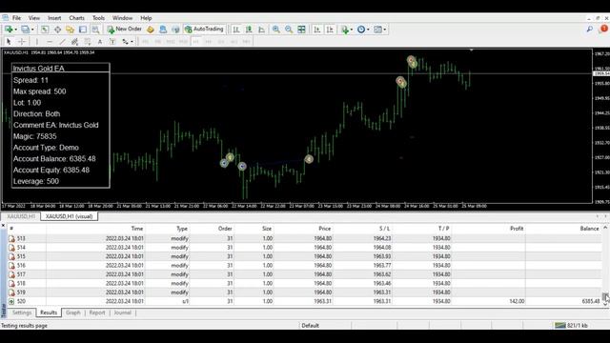Open the Insert menu
Image resolution: width=610 pixels, height=343 pixels.
click(x=54, y=18)
